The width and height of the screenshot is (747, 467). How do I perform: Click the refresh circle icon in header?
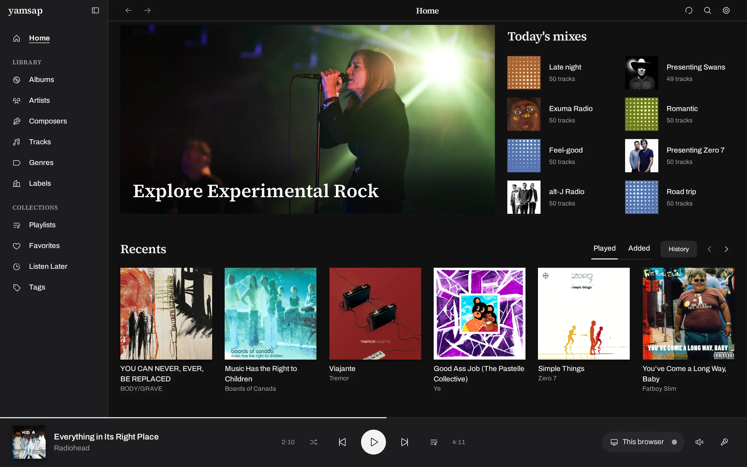(x=689, y=10)
